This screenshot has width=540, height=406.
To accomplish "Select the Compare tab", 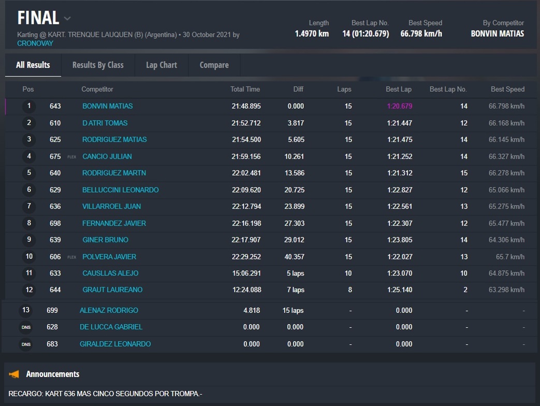I will (214, 65).
